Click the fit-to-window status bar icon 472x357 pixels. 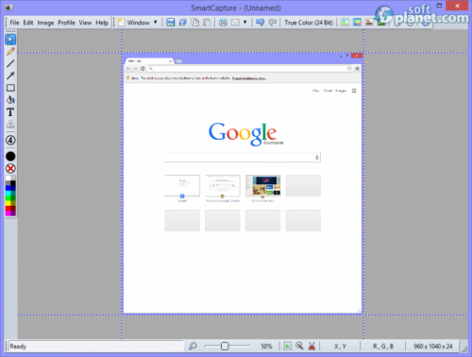tap(287, 346)
